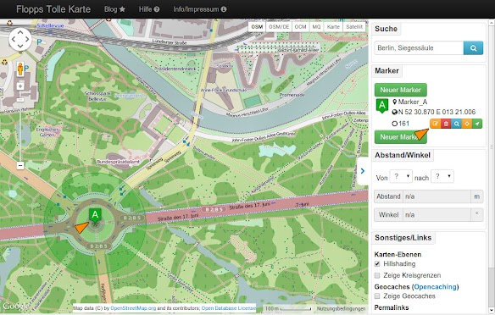Click the Google logo on the map

coord(16,307)
